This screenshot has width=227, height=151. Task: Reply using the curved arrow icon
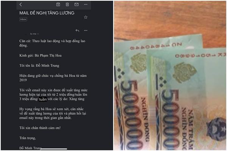pyautogui.click(x=77, y=31)
